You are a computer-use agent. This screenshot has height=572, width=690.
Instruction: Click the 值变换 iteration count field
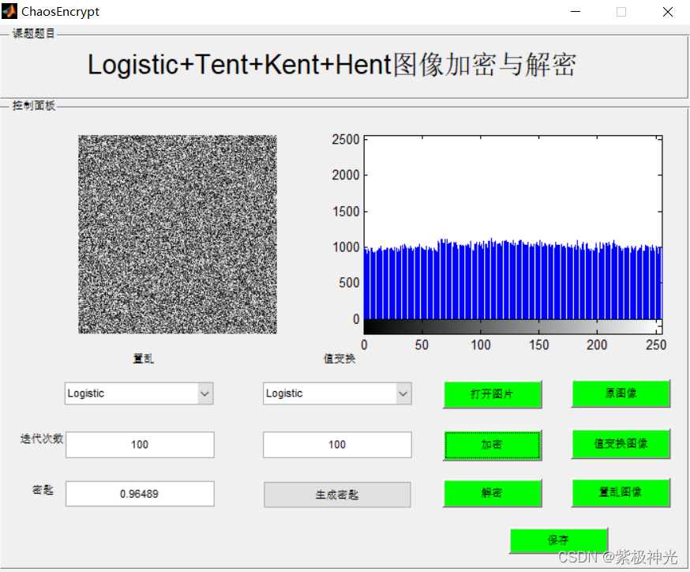(338, 444)
